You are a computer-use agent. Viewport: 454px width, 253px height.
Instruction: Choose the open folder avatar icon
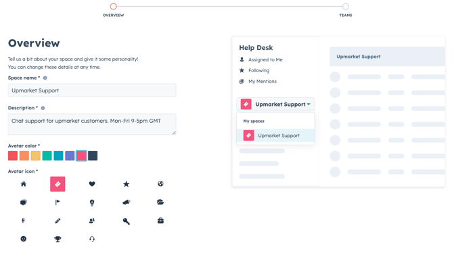[x=160, y=202]
